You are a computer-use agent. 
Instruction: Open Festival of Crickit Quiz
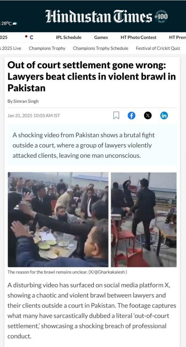click(x=158, y=48)
